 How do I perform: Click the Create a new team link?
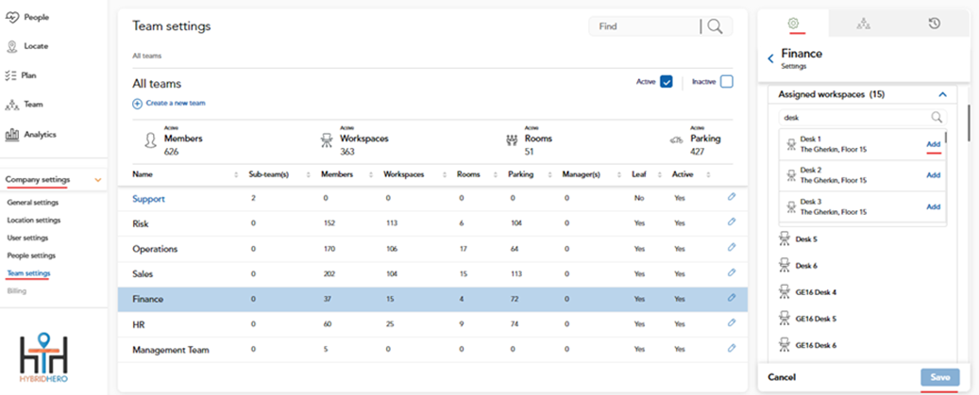click(x=176, y=104)
